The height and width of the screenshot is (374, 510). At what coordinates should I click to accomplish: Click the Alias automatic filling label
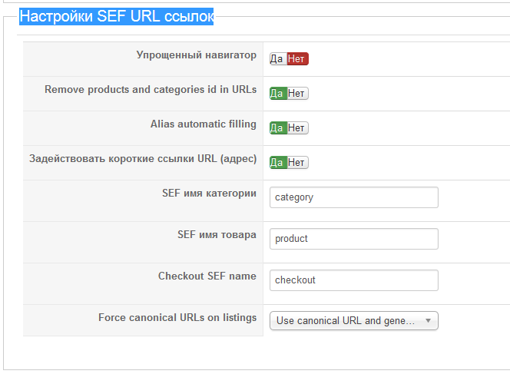pyautogui.click(x=204, y=124)
